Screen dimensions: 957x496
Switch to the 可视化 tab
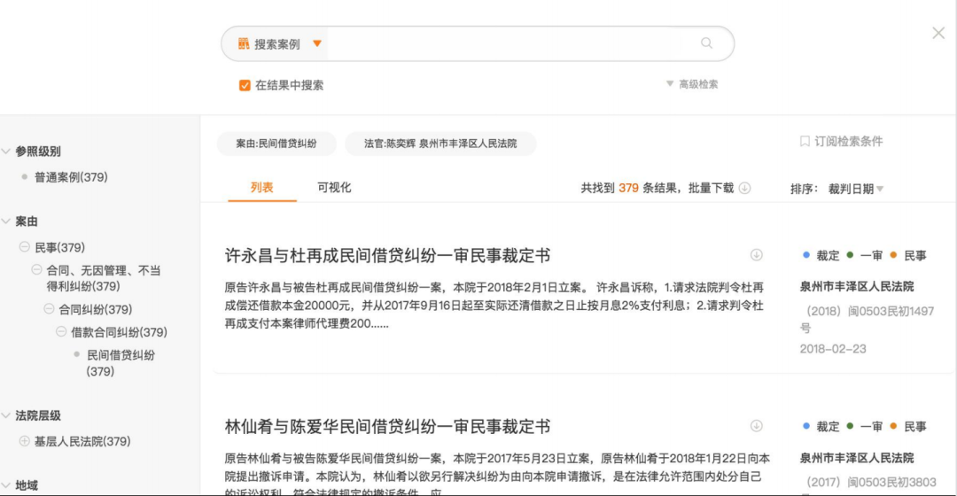pos(334,188)
